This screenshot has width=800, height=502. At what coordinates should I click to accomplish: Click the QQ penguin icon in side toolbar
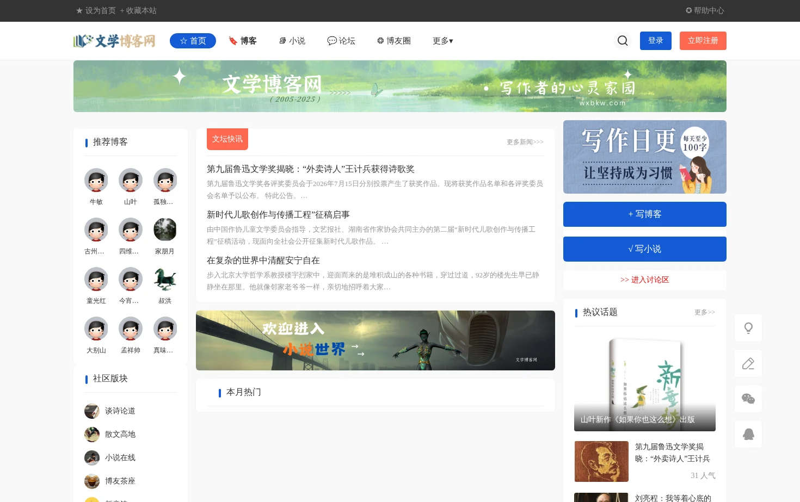click(x=748, y=434)
